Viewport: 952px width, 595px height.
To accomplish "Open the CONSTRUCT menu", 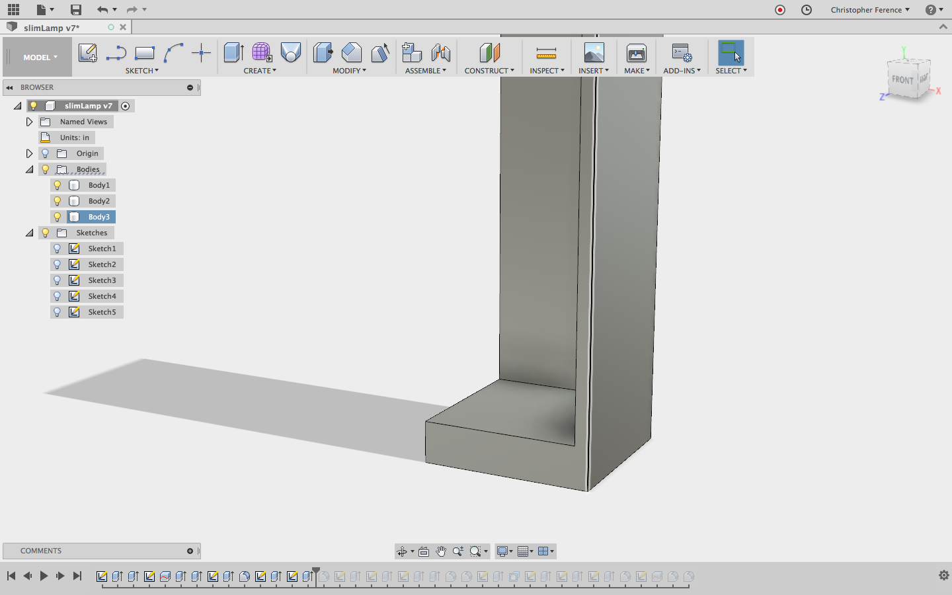I will point(489,71).
